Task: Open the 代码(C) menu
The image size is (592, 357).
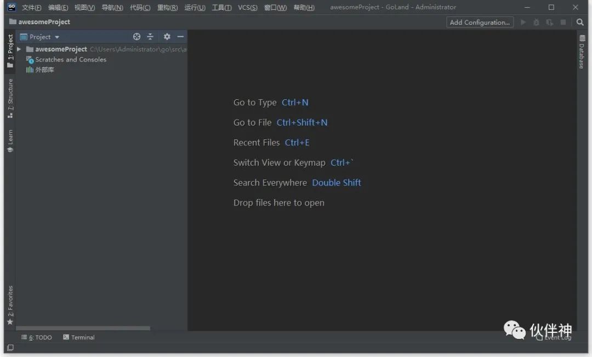Action: click(140, 8)
